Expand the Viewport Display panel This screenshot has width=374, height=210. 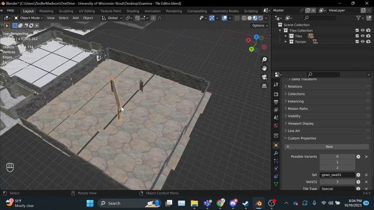click(300, 123)
